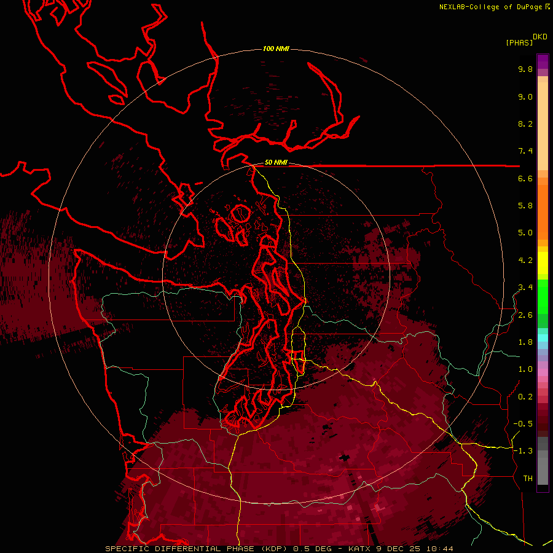Click the 7.4 scale value
553x553 pixels.
pos(525,151)
